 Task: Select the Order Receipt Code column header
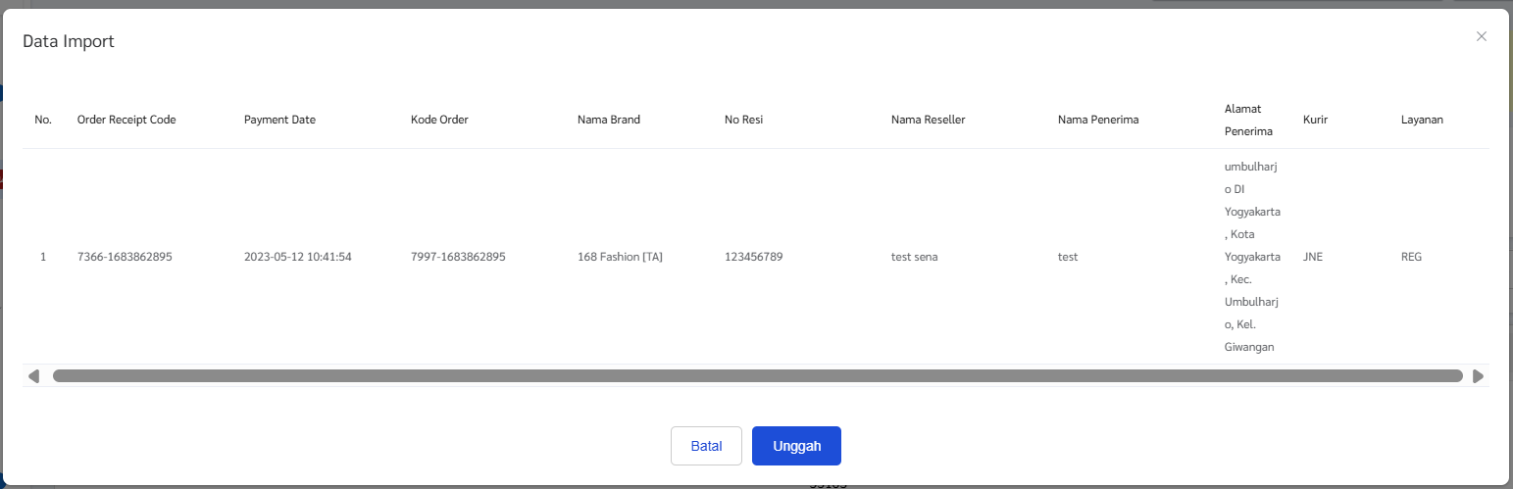click(126, 120)
